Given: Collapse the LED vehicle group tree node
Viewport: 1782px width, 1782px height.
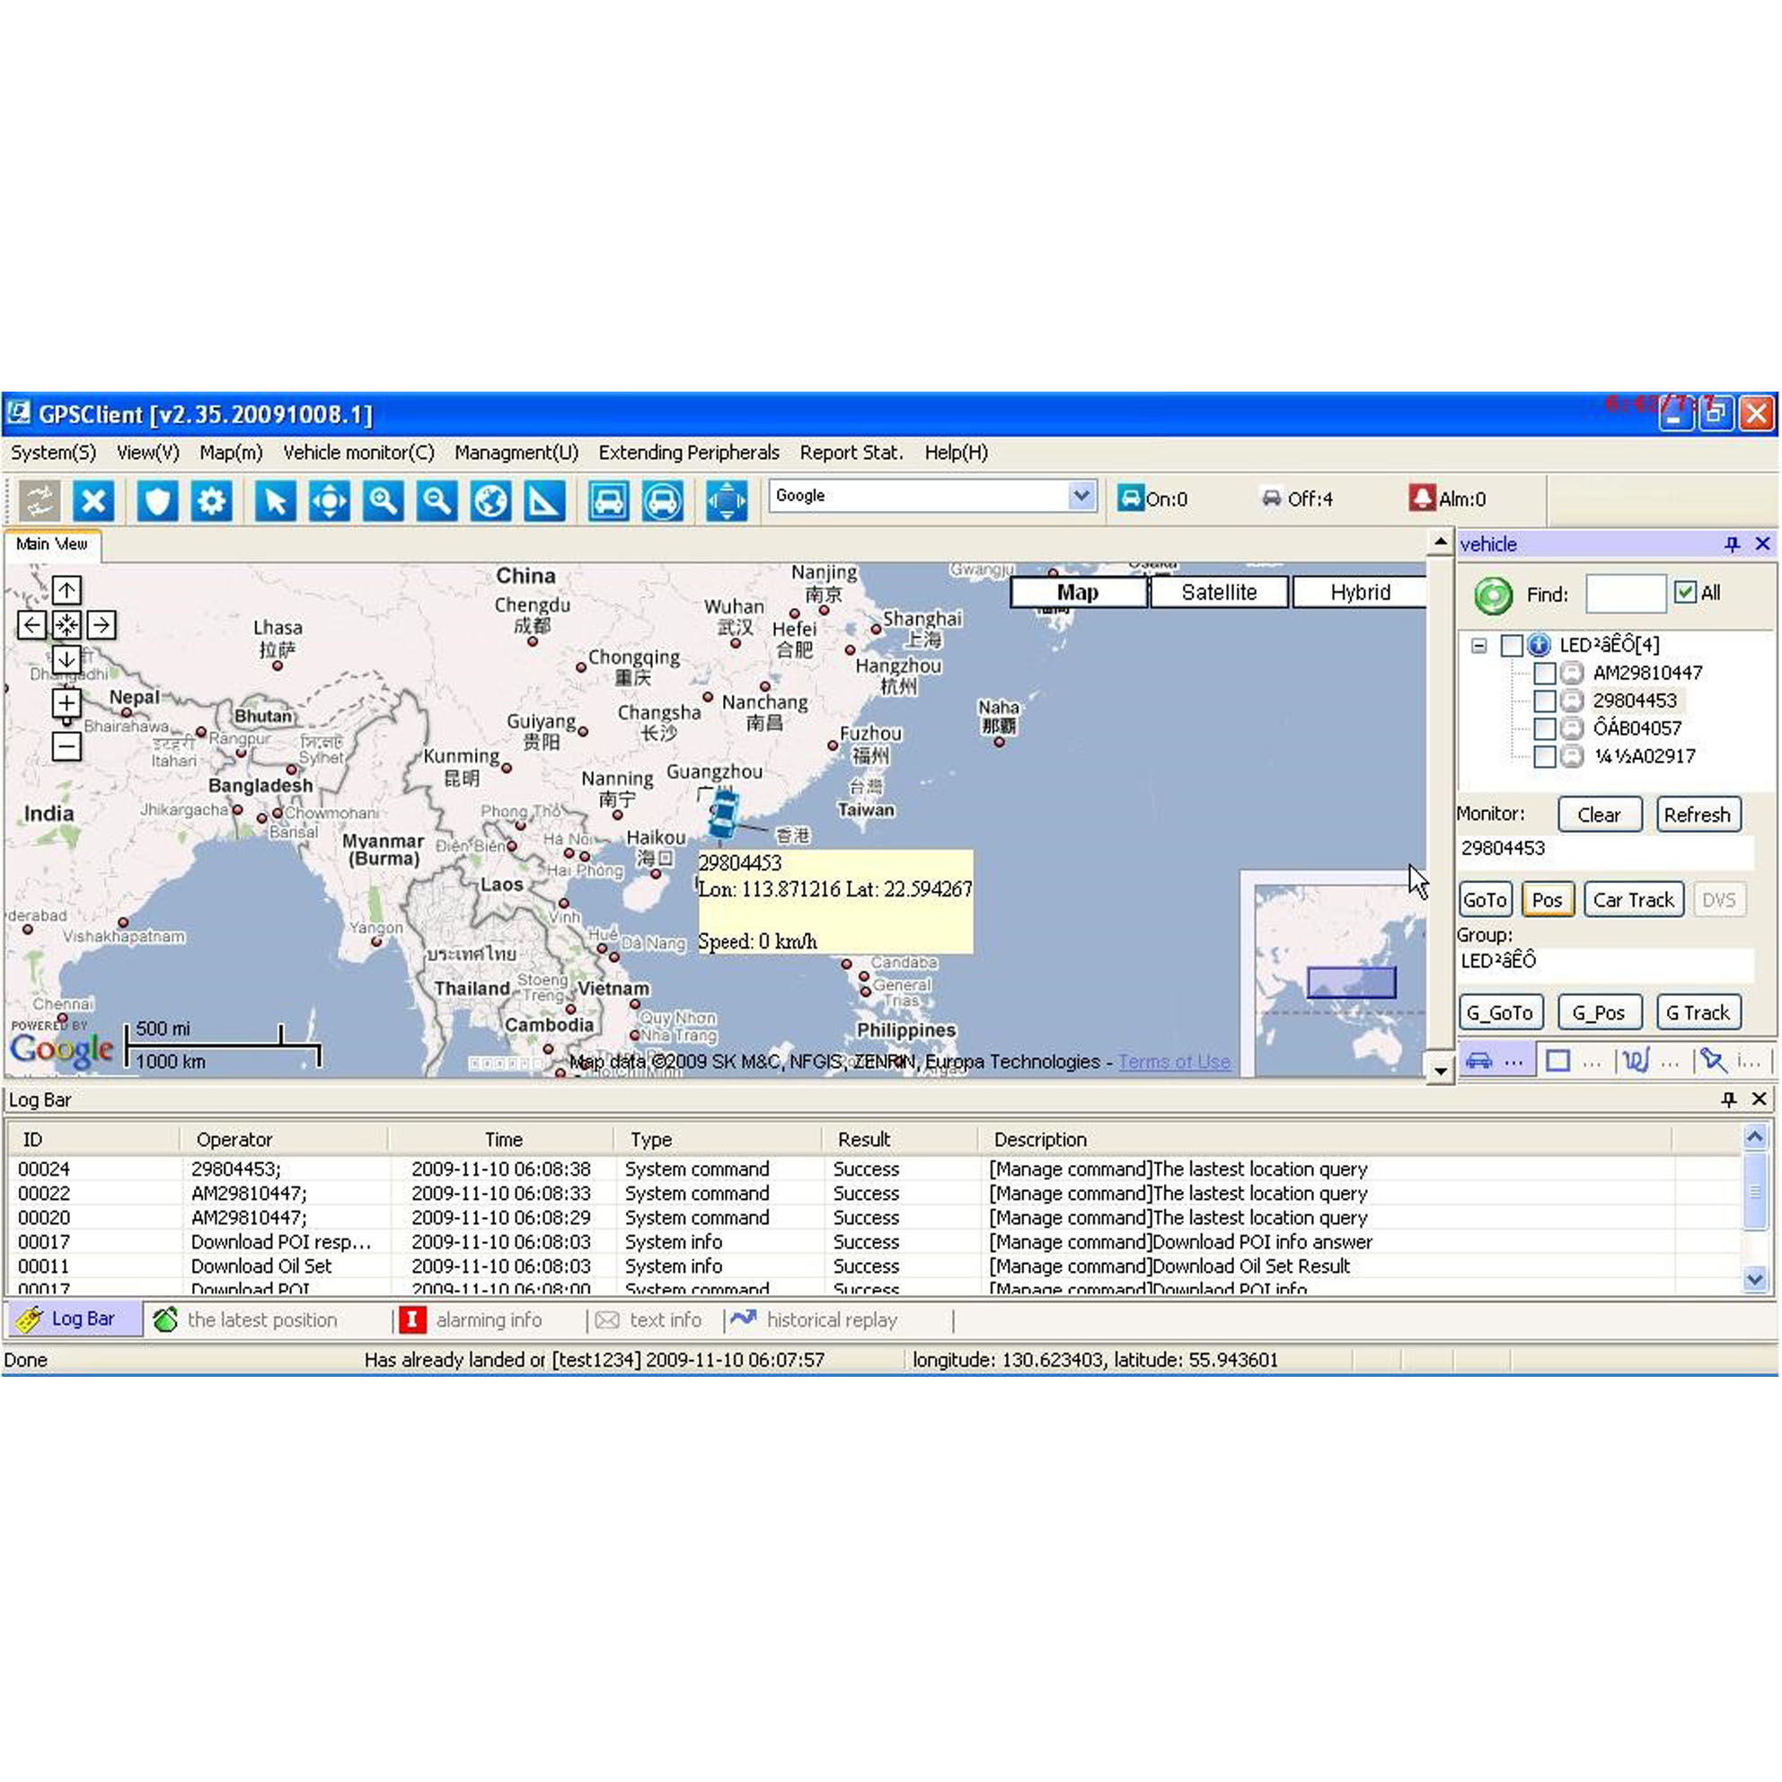Looking at the screenshot, I should click(1478, 646).
